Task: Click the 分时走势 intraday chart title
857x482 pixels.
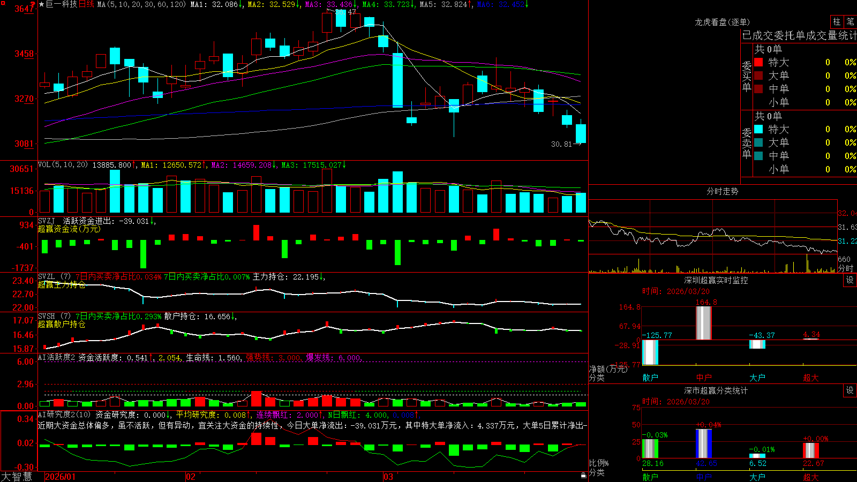Action: click(x=723, y=191)
